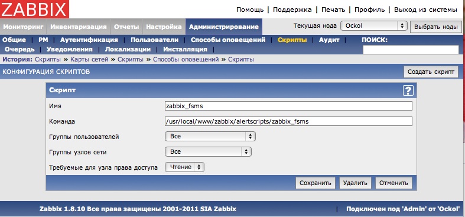Switch to the Настройка tab
The image size is (465, 217).
click(x=164, y=27)
